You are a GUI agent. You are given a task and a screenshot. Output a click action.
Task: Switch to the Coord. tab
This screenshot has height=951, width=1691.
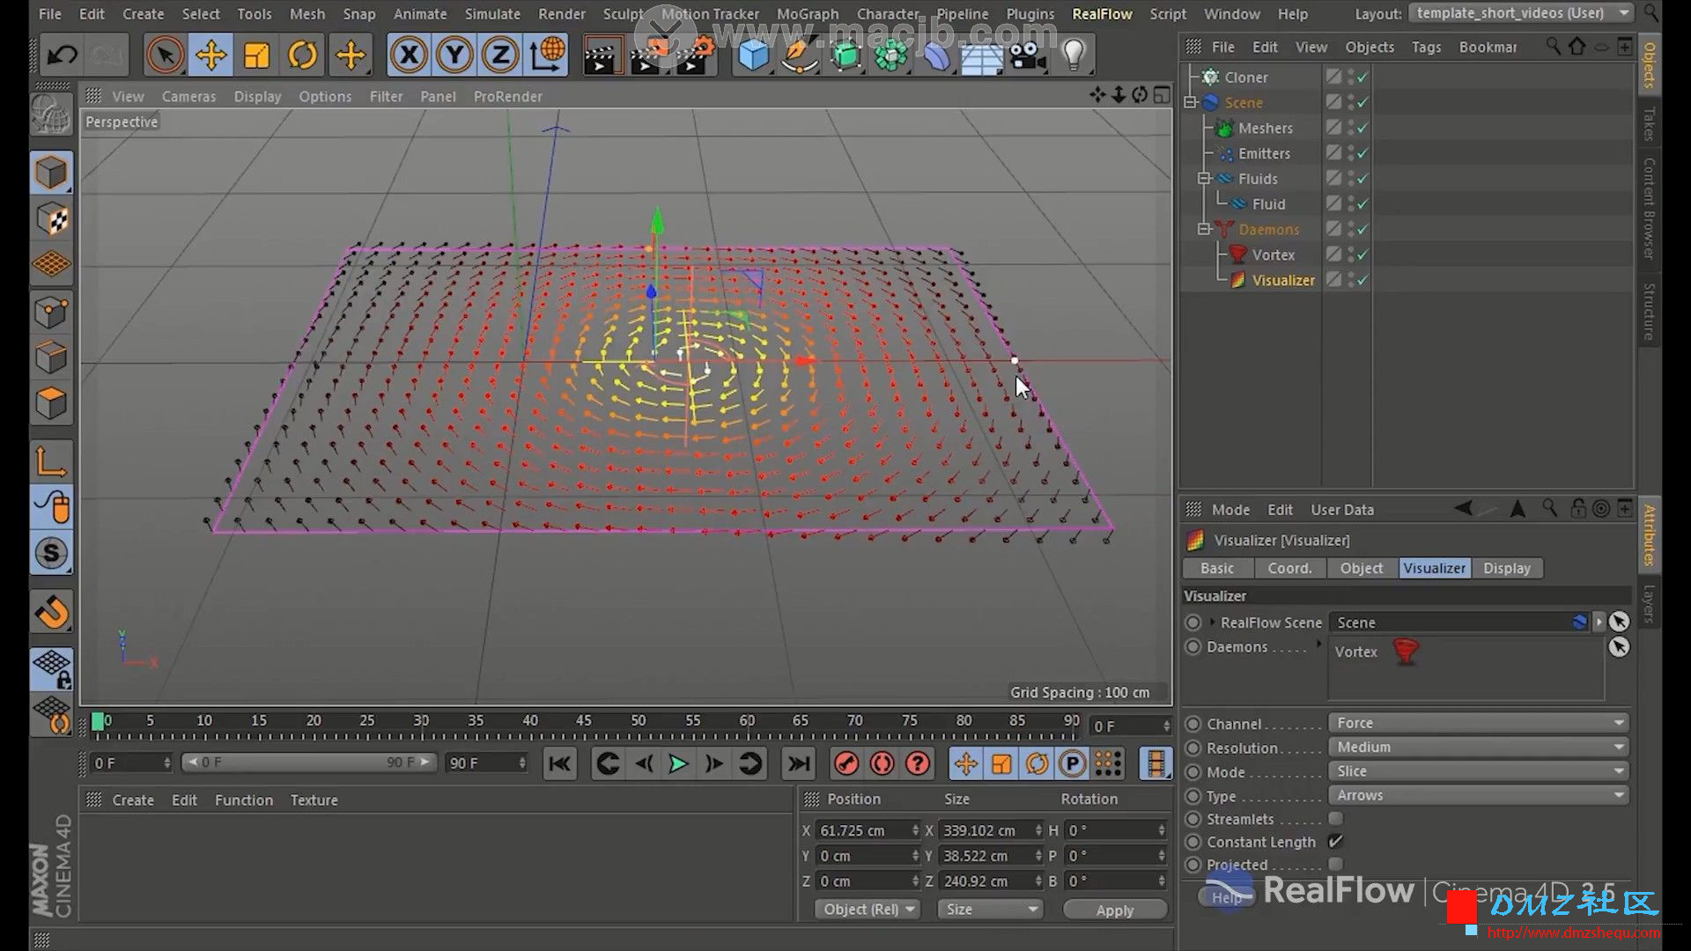[1289, 568]
